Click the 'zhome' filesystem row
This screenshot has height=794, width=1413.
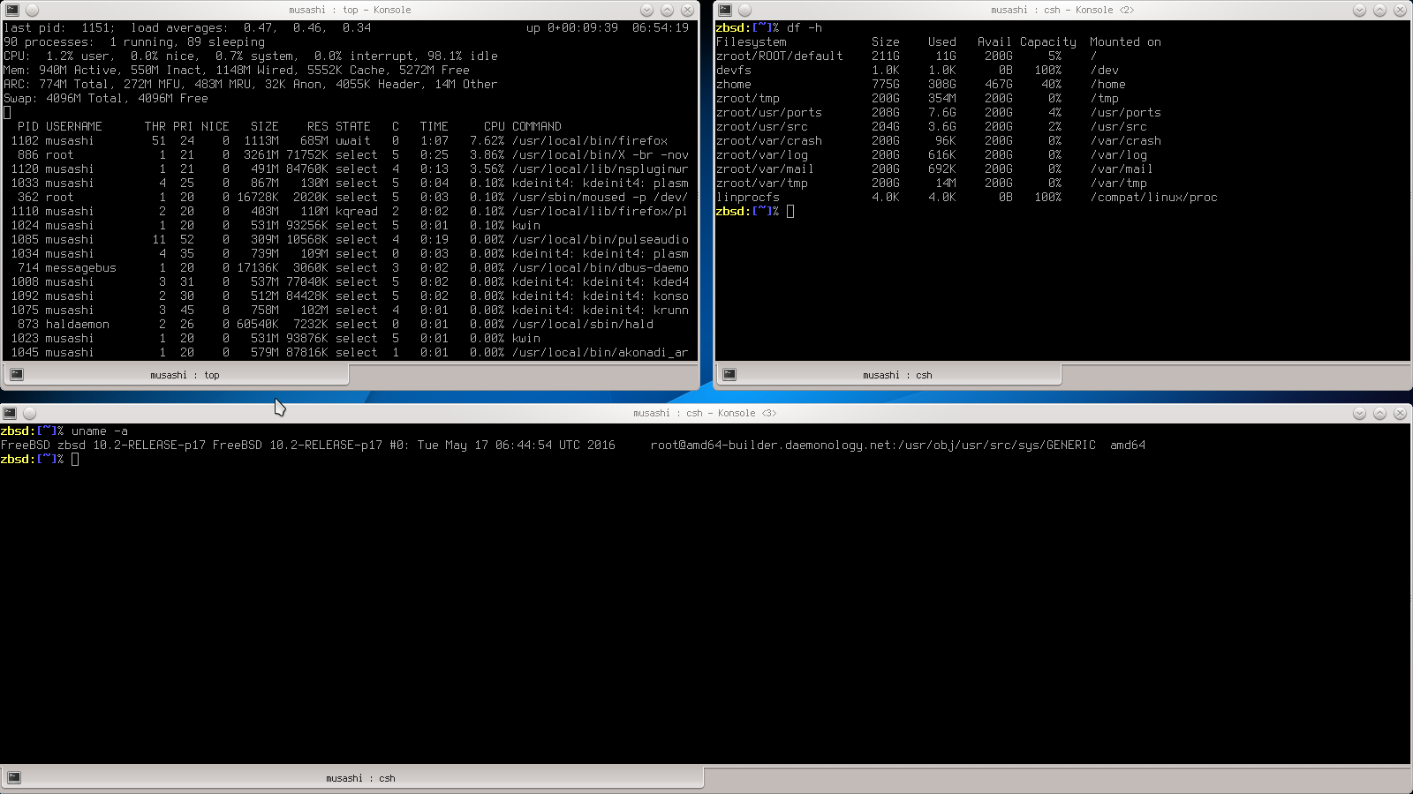[921, 84]
